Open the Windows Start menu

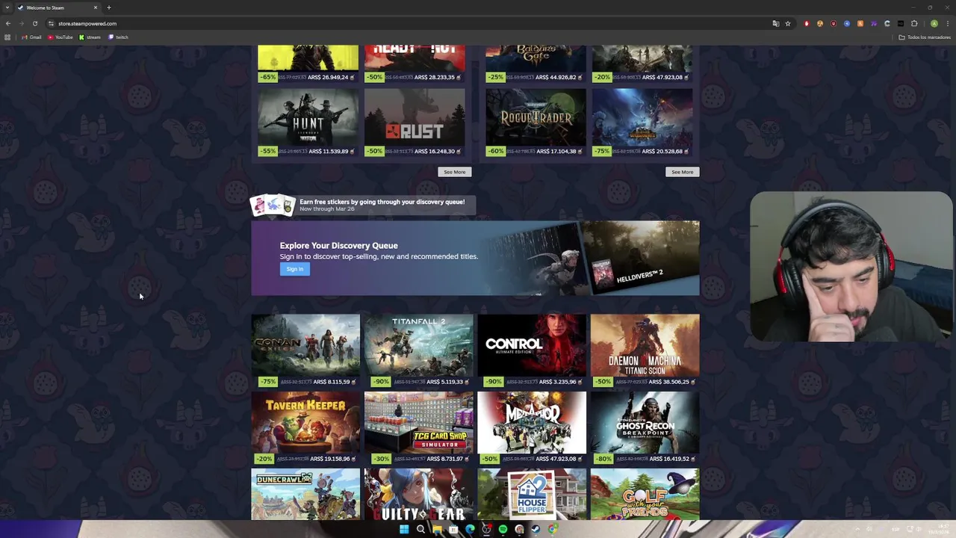tap(404, 529)
